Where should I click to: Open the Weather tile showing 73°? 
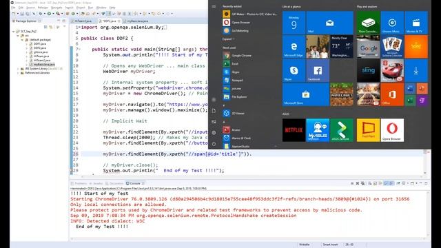coord(342,47)
